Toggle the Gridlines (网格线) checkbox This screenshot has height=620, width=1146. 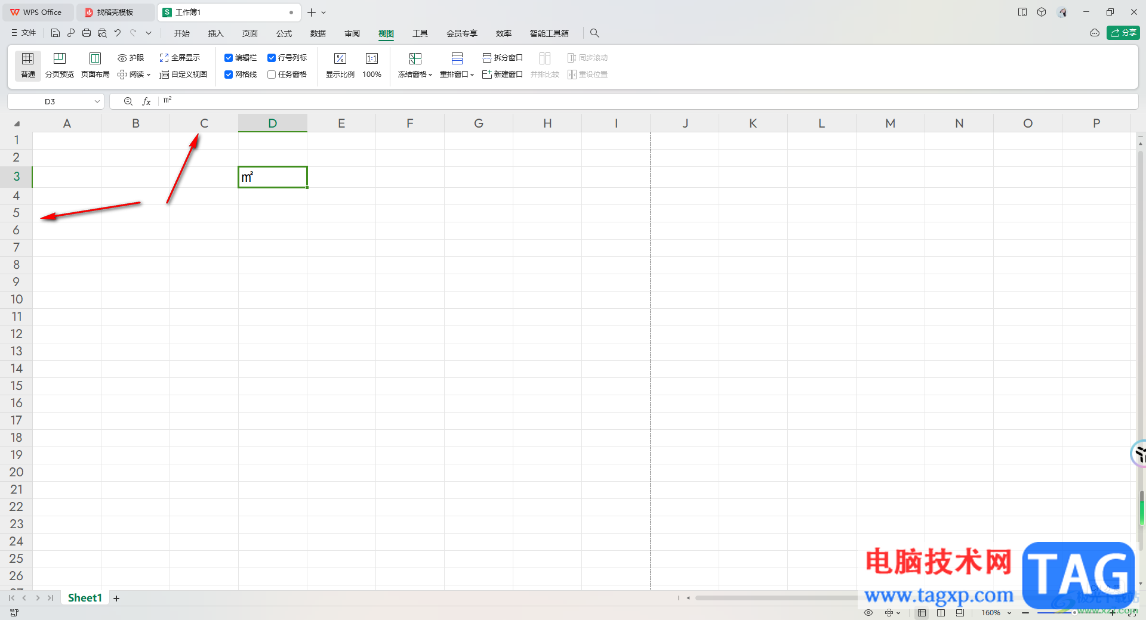229,75
